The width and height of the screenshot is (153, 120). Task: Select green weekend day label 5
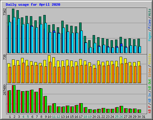coord(28,117)
